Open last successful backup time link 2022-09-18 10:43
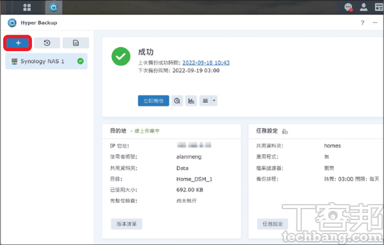Image resolution: width=384 pixels, height=245 pixels. 206,63
